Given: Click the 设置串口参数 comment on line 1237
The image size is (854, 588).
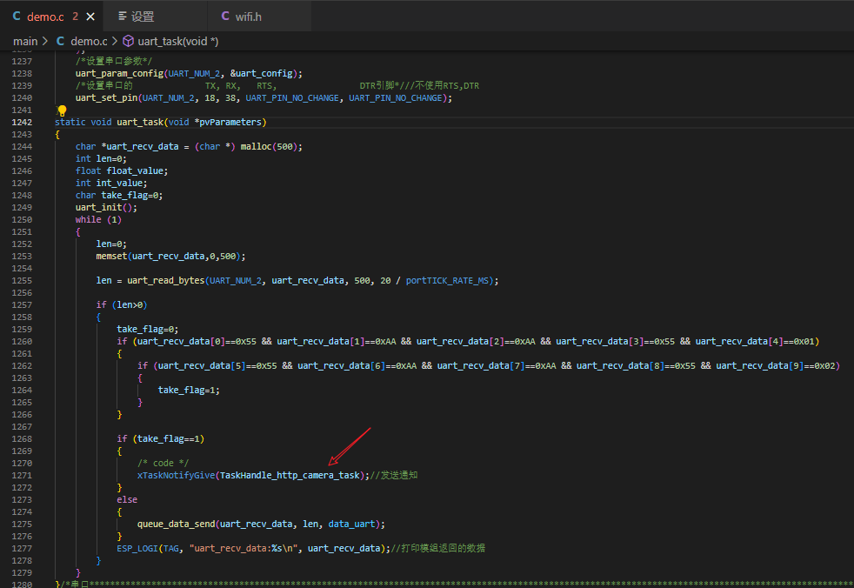Looking at the screenshot, I should pyautogui.click(x=114, y=62).
